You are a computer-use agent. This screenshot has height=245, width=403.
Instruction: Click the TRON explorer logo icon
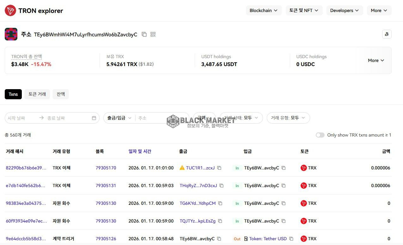[x=10, y=10]
